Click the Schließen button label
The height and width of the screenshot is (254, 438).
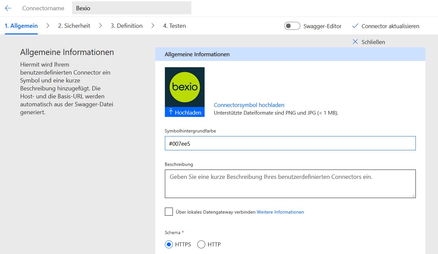373,42
